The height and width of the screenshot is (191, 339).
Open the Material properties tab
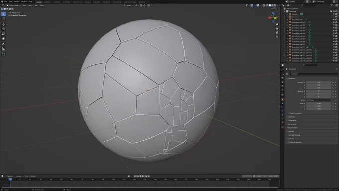[282, 123]
